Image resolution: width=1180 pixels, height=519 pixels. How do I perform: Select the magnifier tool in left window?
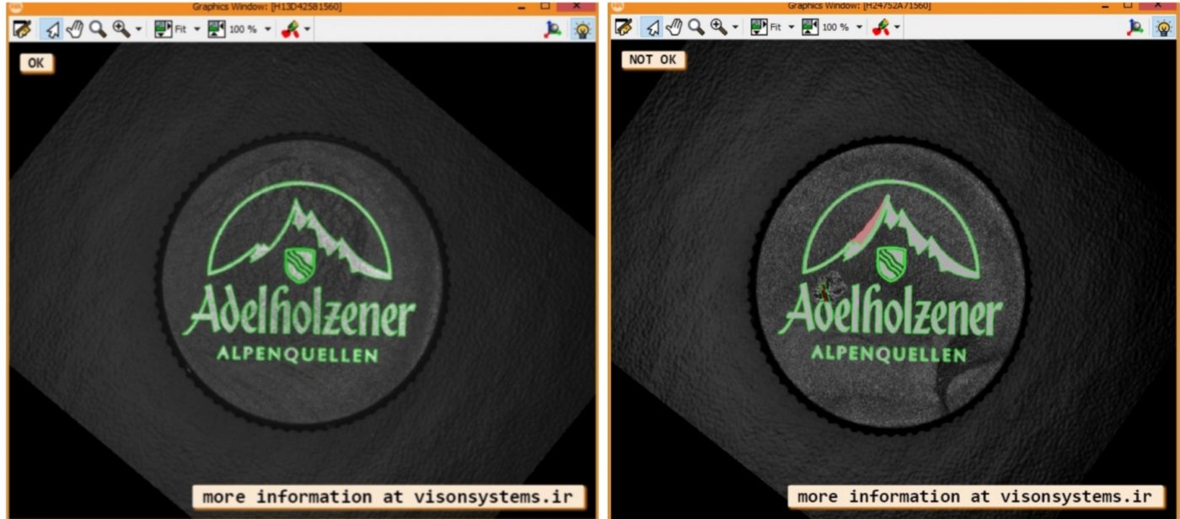pos(98,29)
